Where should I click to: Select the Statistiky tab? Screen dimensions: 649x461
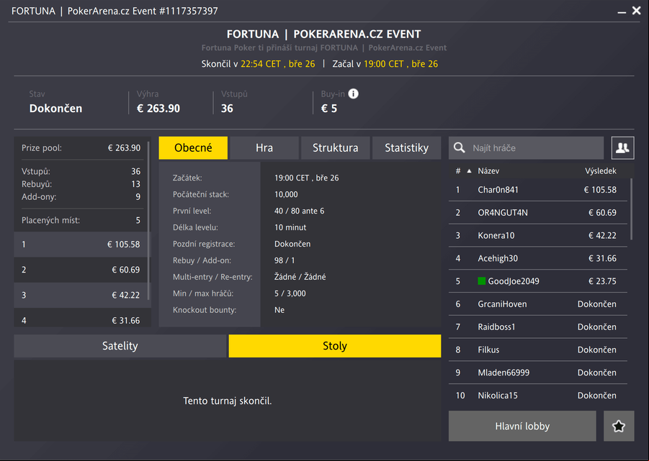[x=406, y=148]
